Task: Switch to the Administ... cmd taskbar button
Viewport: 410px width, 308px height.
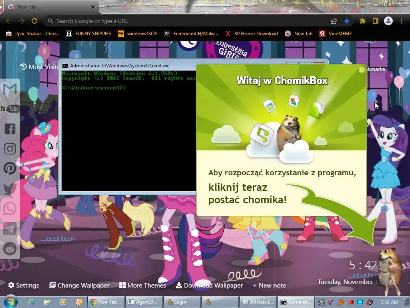Action: (296, 302)
